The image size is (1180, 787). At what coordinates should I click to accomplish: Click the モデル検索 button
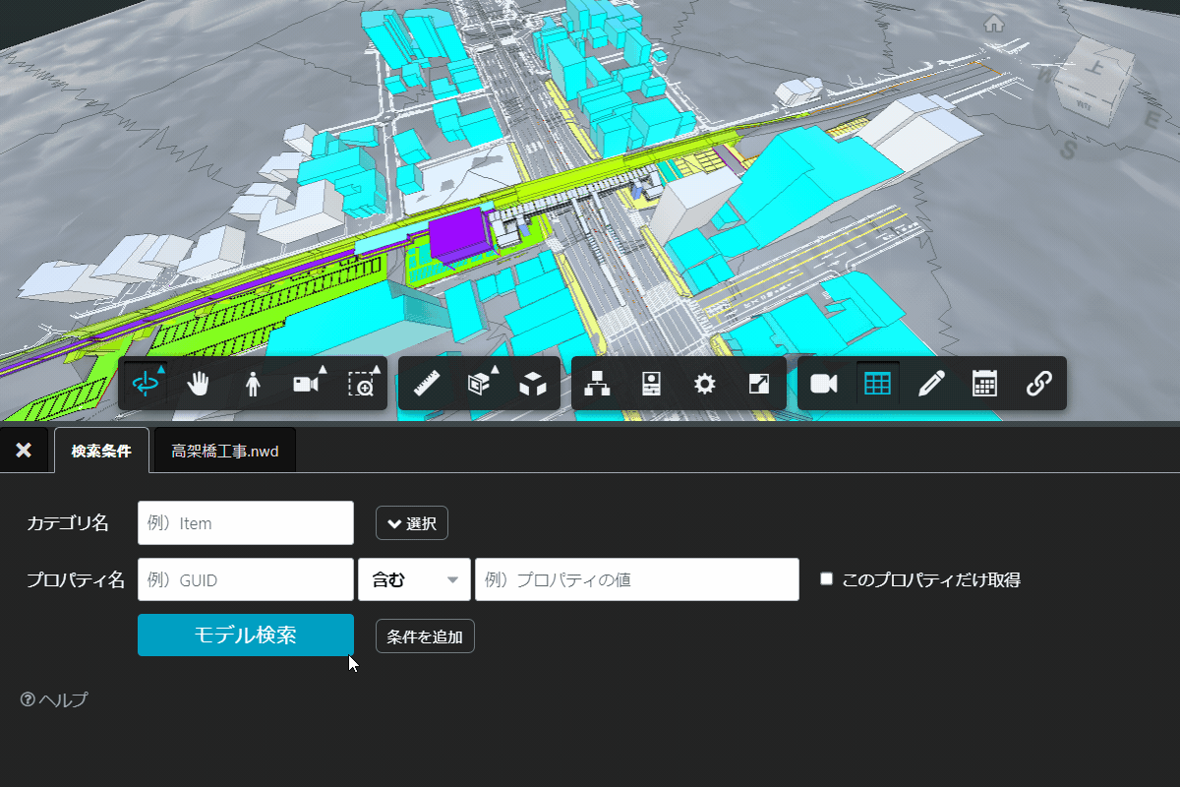(x=246, y=635)
